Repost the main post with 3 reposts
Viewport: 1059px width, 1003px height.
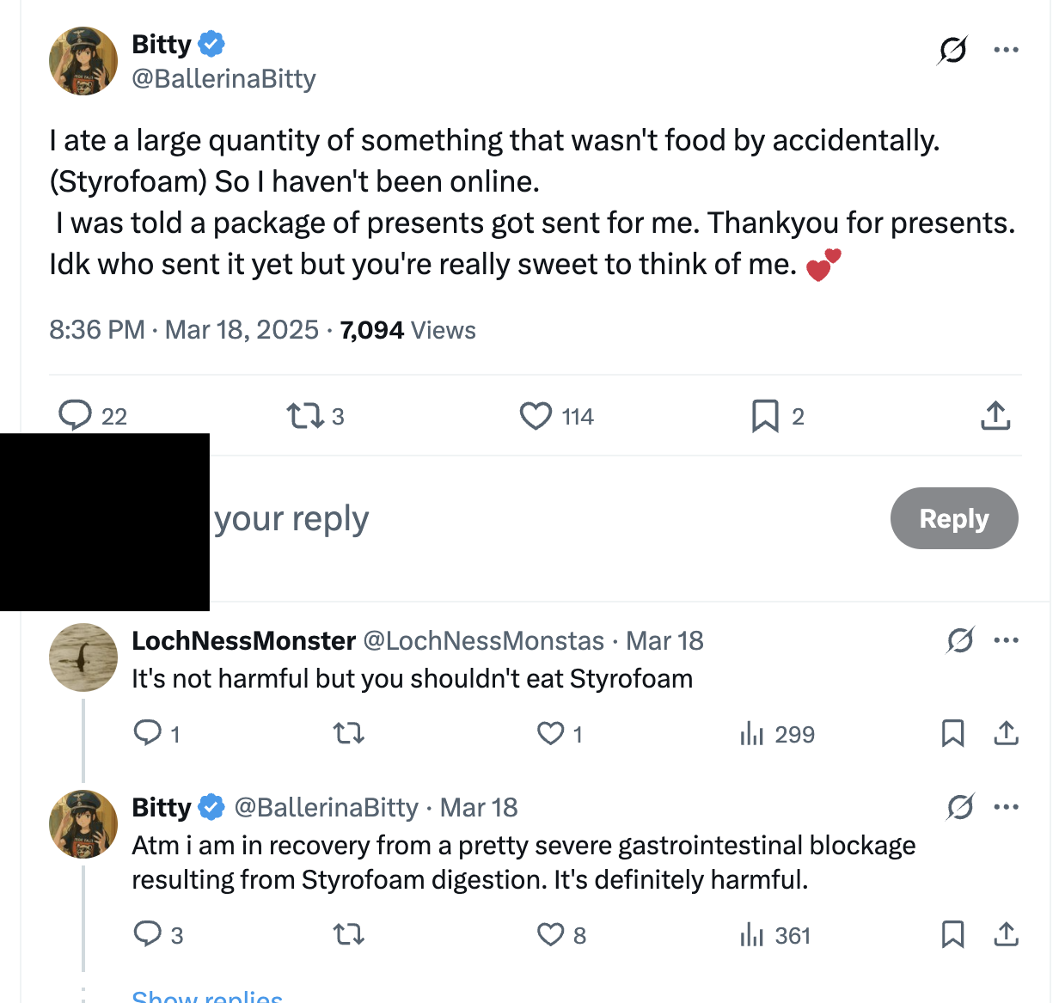315,417
